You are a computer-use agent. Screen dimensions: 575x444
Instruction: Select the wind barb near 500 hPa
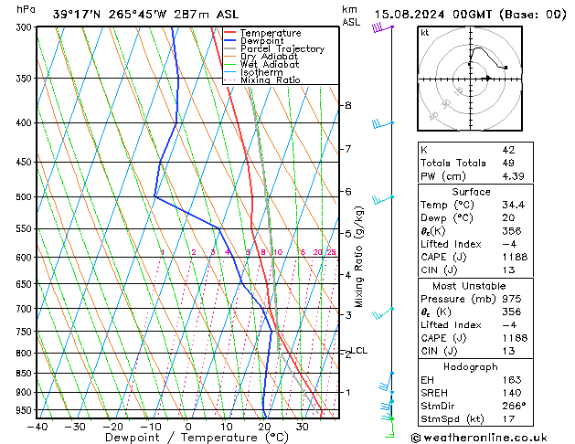point(382,197)
